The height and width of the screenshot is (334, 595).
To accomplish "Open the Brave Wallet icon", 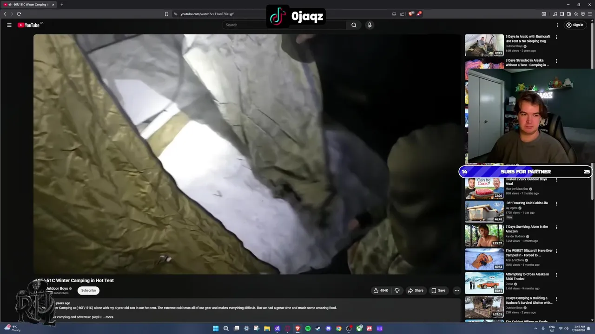I will pos(569,14).
